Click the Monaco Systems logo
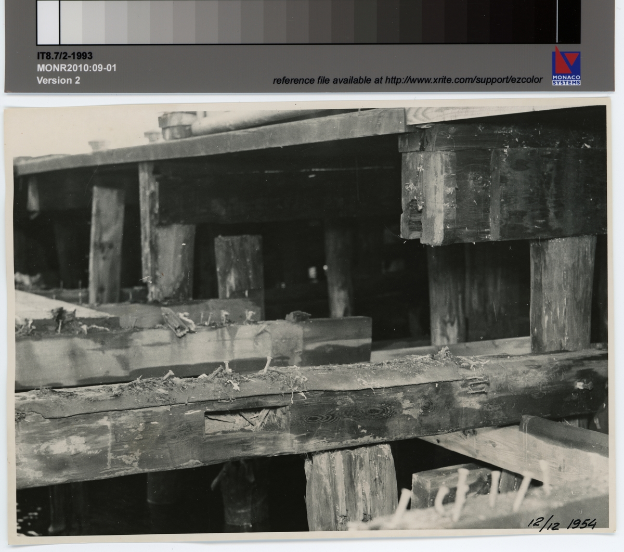This screenshot has width=624, height=552. (566, 66)
